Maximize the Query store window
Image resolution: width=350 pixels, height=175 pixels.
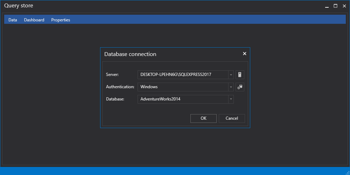[335, 6]
